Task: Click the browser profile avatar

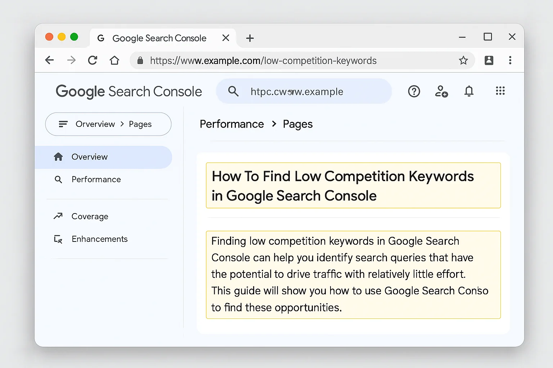Action: coord(489,60)
